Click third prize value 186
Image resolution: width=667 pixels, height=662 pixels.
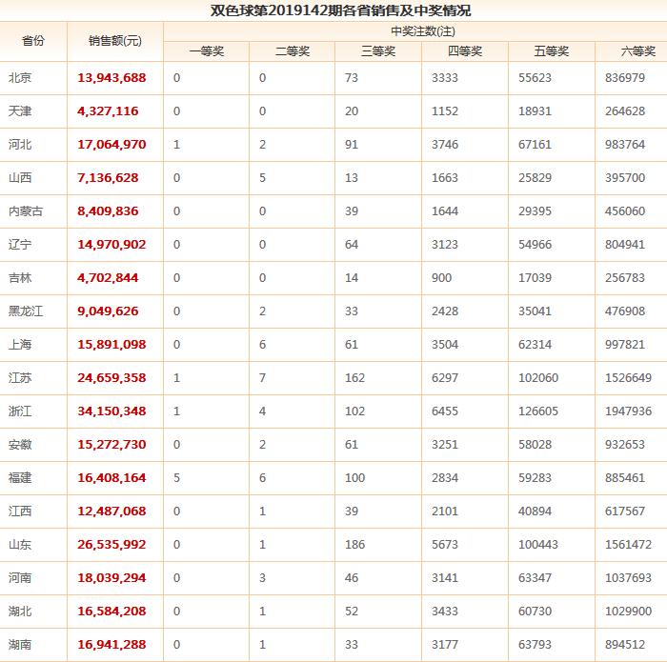tap(354, 545)
